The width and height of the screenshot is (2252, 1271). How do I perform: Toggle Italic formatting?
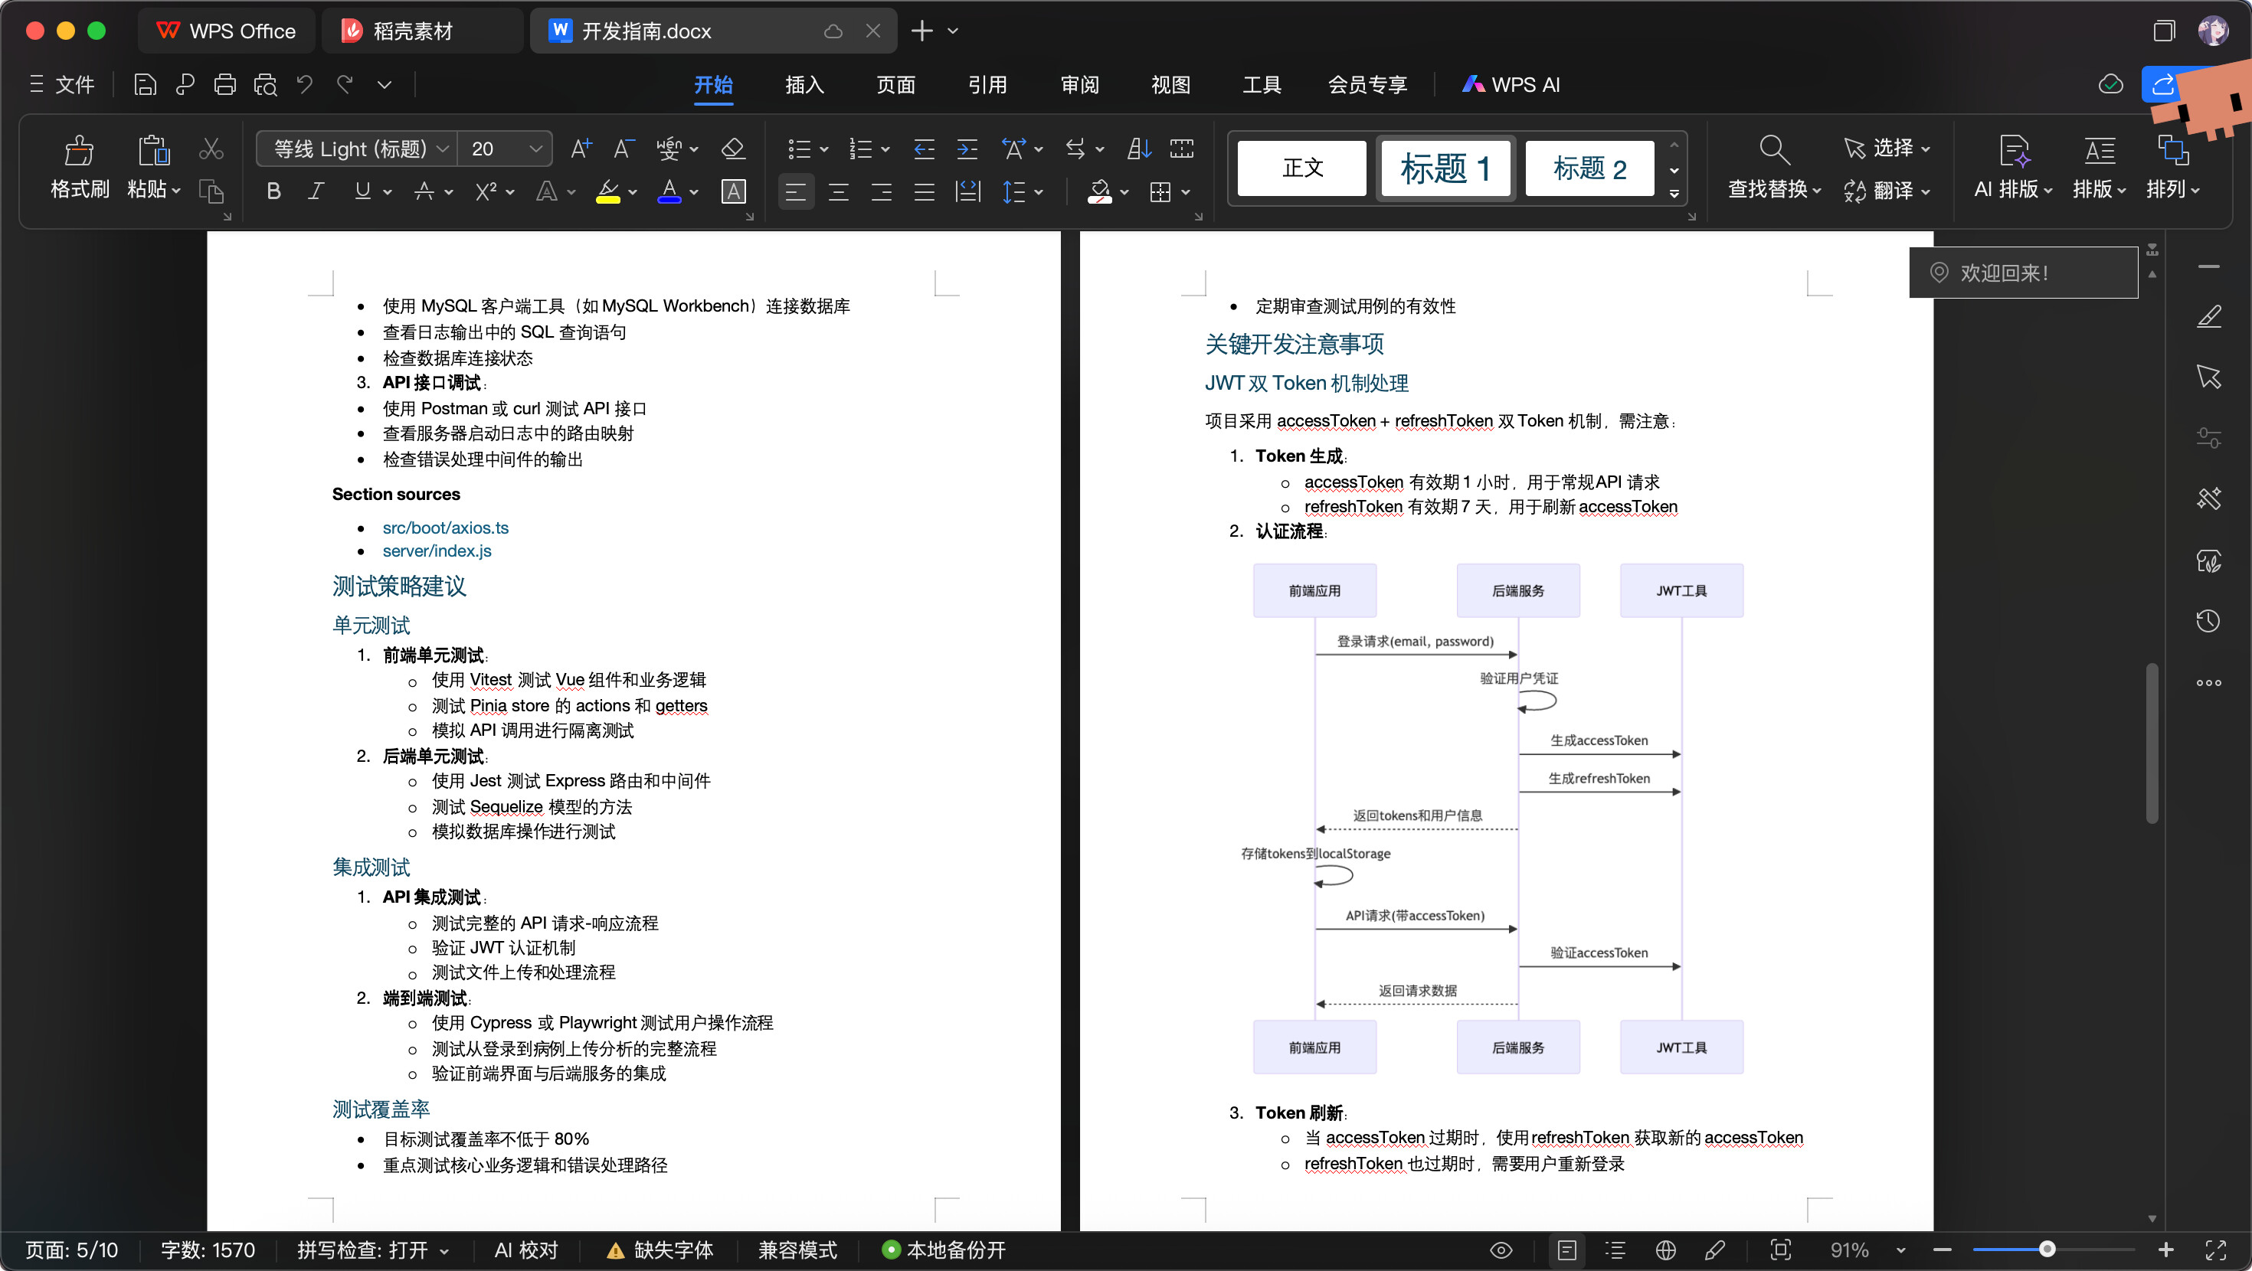tap(316, 191)
